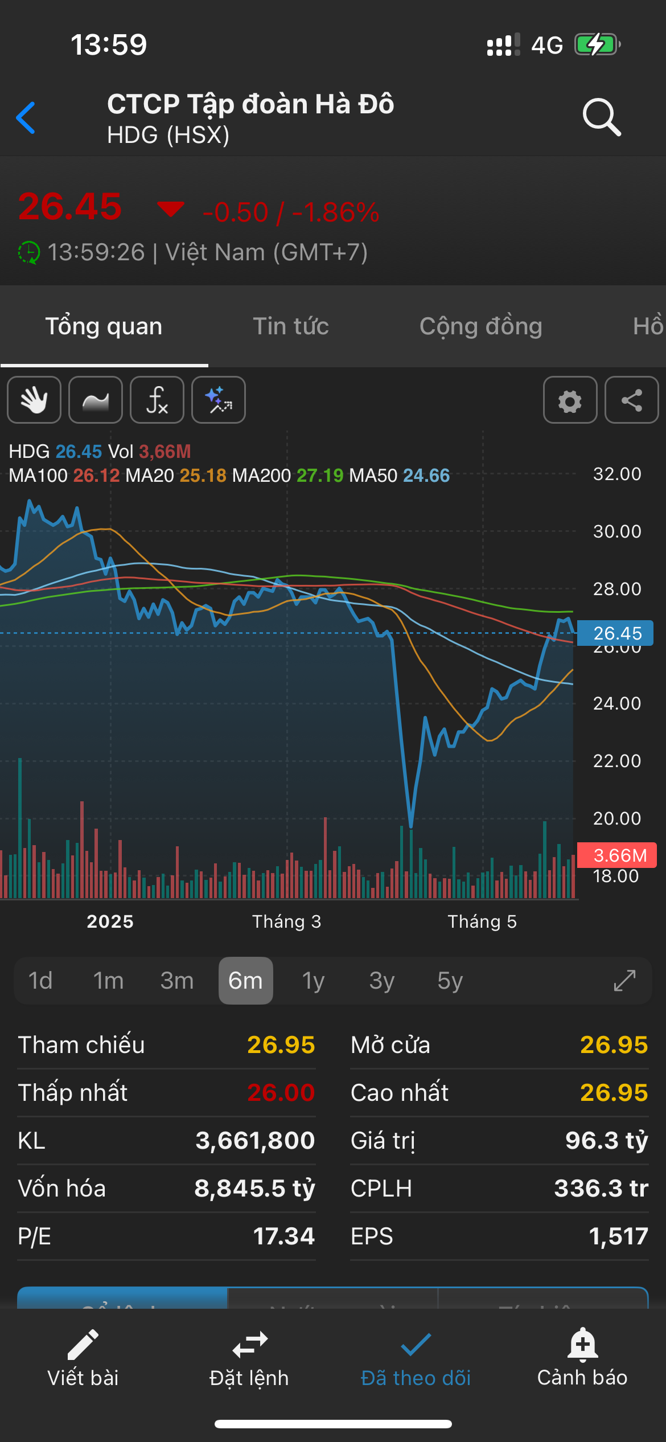666x1442 pixels.
Task: Open Đặt lệnh order screen
Action: pyautogui.click(x=249, y=1359)
